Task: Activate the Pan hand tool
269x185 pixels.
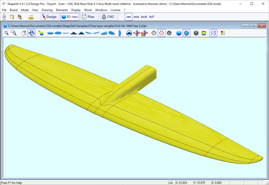Action: [23, 33]
